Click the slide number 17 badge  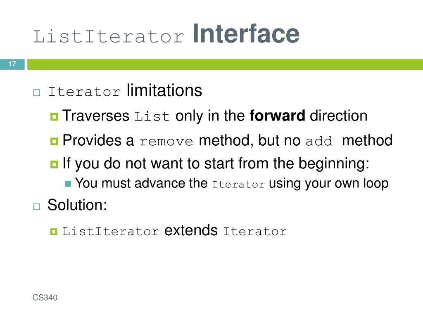click(x=12, y=64)
